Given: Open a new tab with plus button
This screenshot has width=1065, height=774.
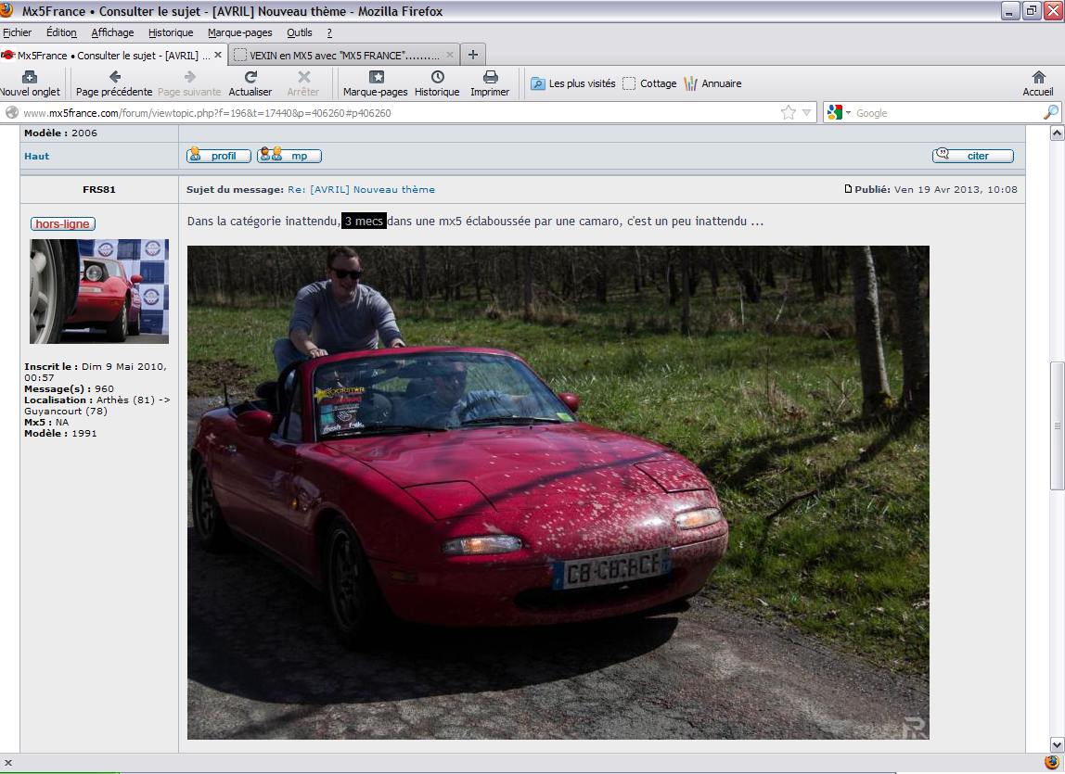Looking at the screenshot, I should (473, 55).
